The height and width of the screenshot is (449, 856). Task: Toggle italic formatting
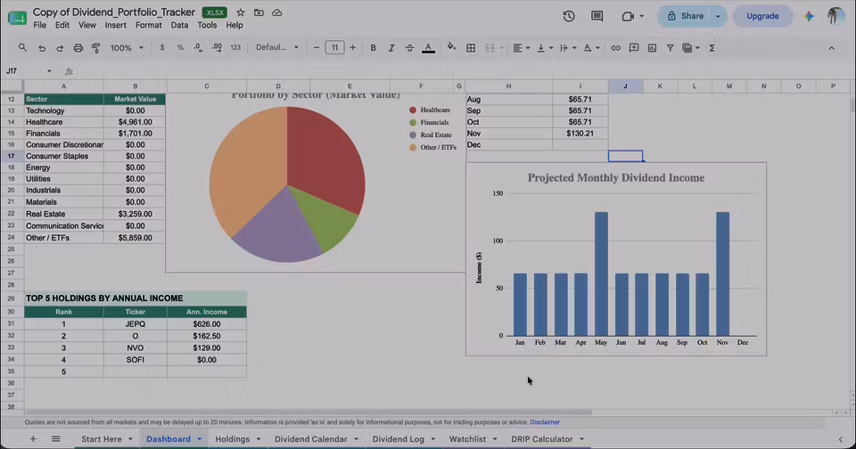391,48
